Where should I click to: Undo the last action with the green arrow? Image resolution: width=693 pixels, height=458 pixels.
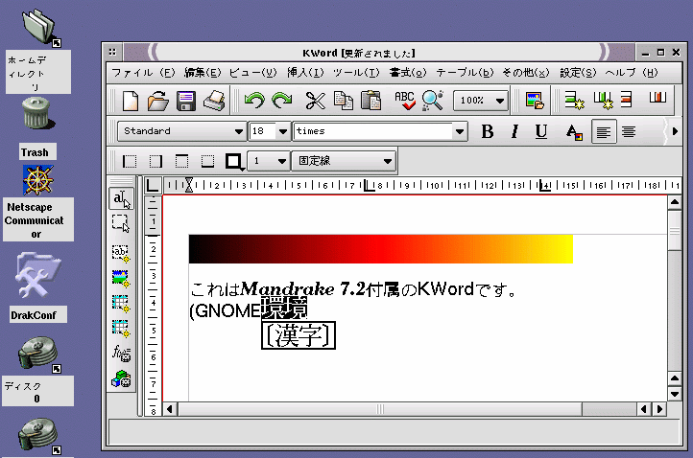[x=254, y=101]
